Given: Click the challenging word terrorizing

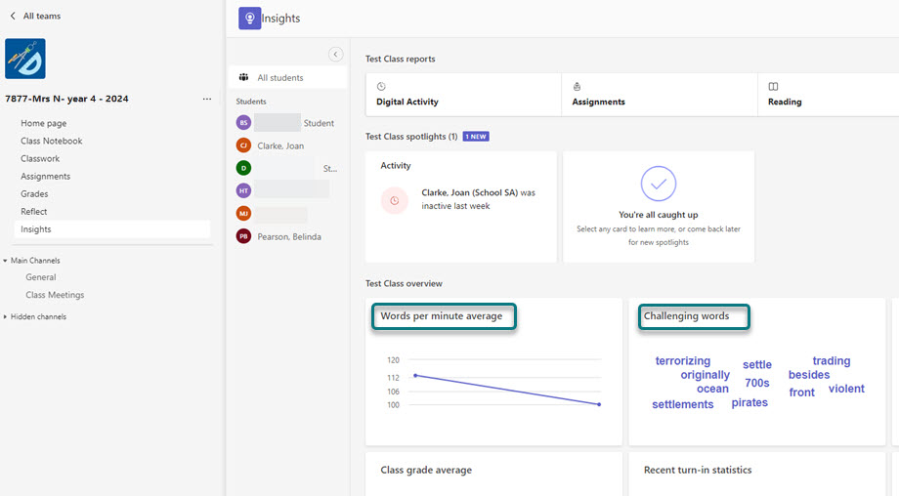Looking at the screenshot, I should tap(683, 361).
